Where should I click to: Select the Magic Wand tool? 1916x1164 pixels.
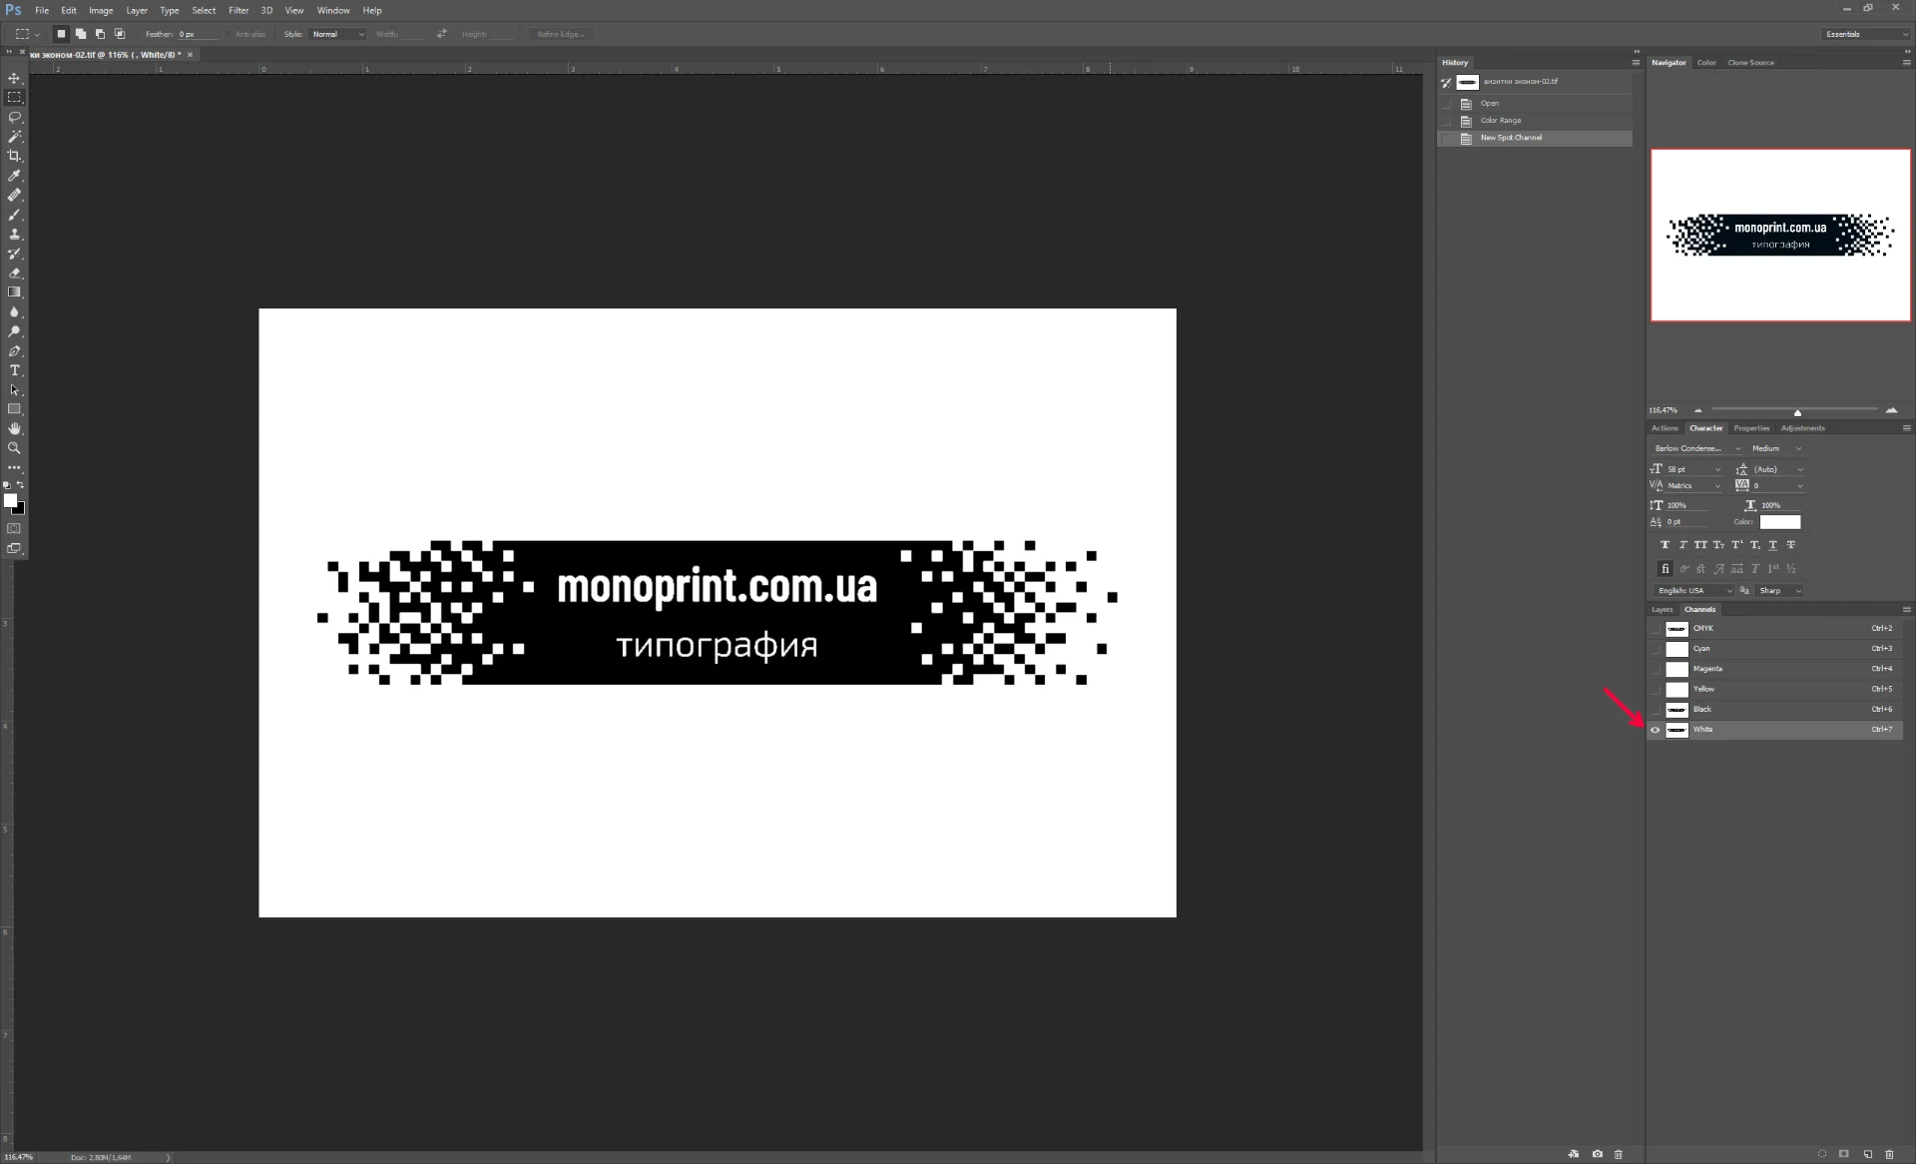[14, 136]
